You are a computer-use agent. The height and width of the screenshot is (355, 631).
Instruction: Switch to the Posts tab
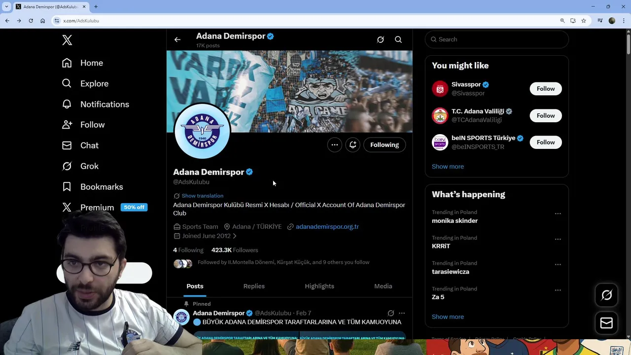point(195,286)
